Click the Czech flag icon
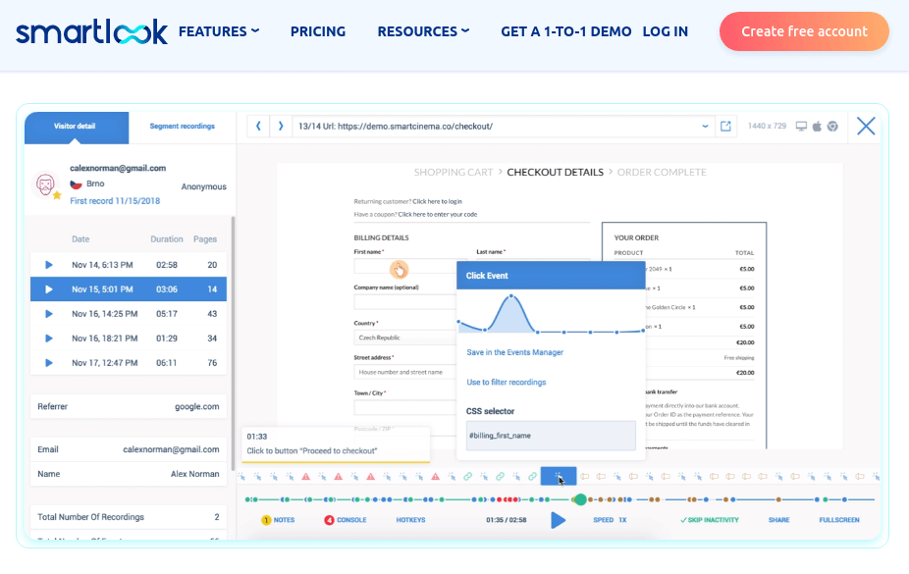This screenshot has width=909, height=574. pos(76,184)
